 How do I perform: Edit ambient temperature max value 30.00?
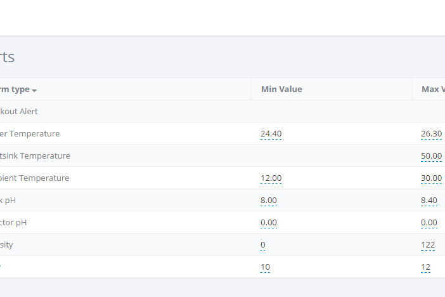432,178
